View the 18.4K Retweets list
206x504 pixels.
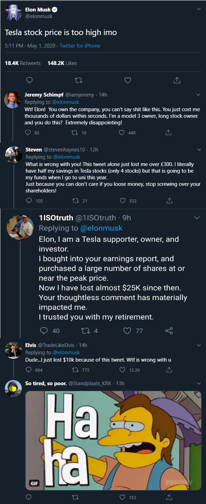[x=23, y=63]
